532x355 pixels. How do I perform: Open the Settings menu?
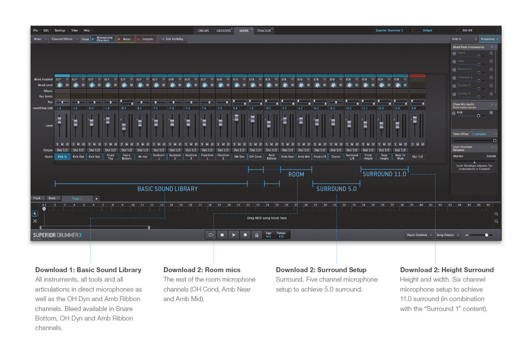[x=61, y=30]
